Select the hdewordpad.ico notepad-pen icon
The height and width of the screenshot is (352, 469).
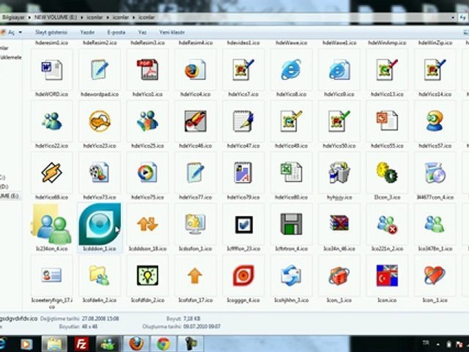(100, 70)
